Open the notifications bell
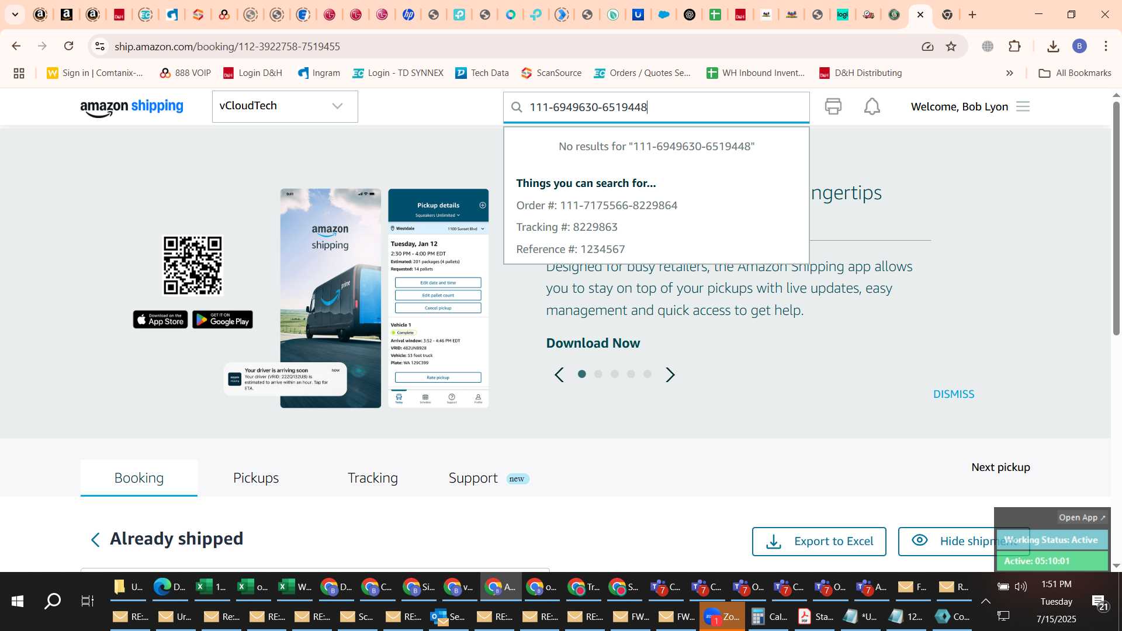Image resolution: width=1122 pixels, height=631 pixels. click(x=872, y=106)
